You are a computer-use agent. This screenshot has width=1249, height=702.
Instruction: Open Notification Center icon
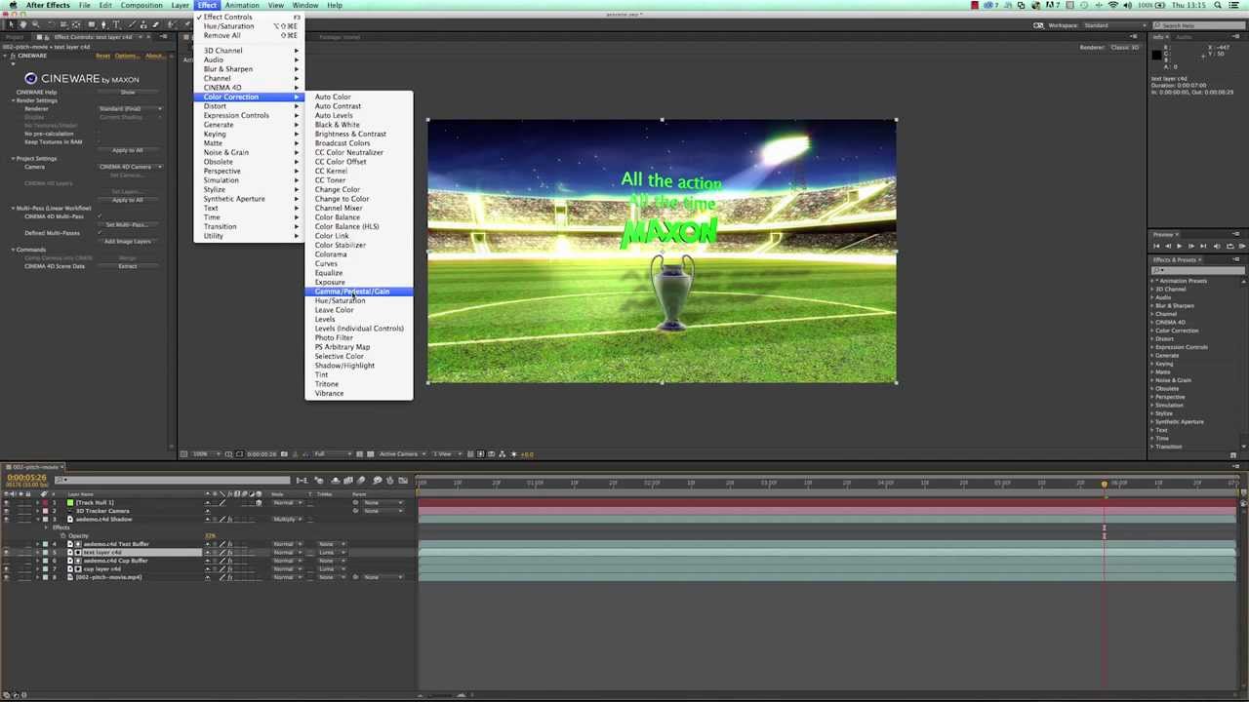point(1234,5)
